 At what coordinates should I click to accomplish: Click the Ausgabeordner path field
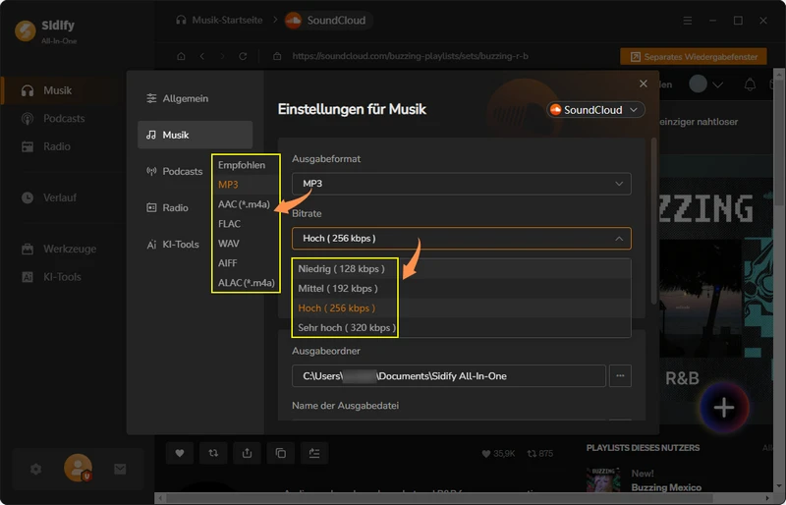click(x=447, y=375)
